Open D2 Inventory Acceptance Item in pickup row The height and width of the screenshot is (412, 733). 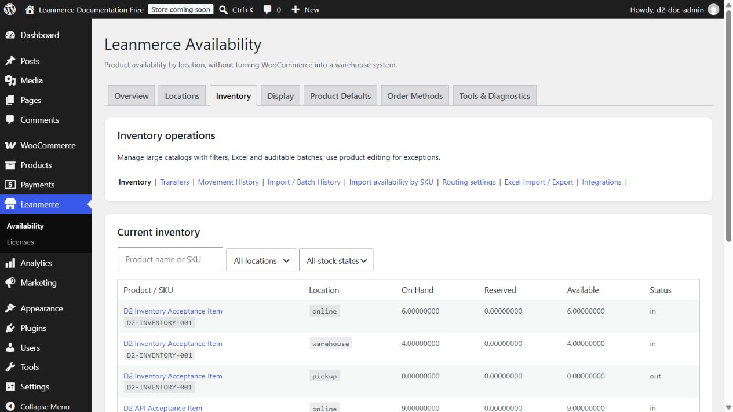point(173,376)
